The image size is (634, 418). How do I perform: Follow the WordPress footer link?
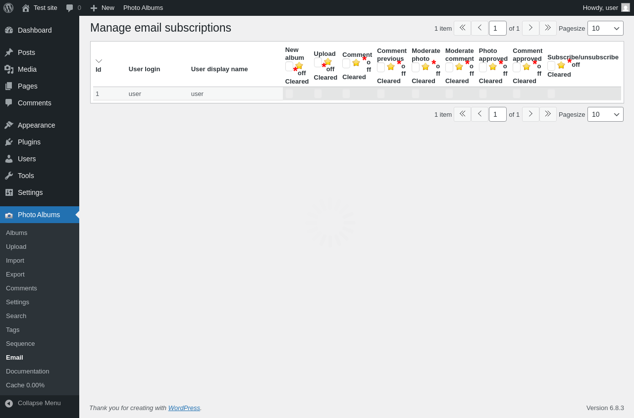[x=184, y=408]
